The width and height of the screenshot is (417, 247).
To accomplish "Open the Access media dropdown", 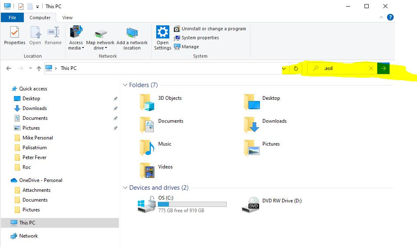I will click(76, 38).
